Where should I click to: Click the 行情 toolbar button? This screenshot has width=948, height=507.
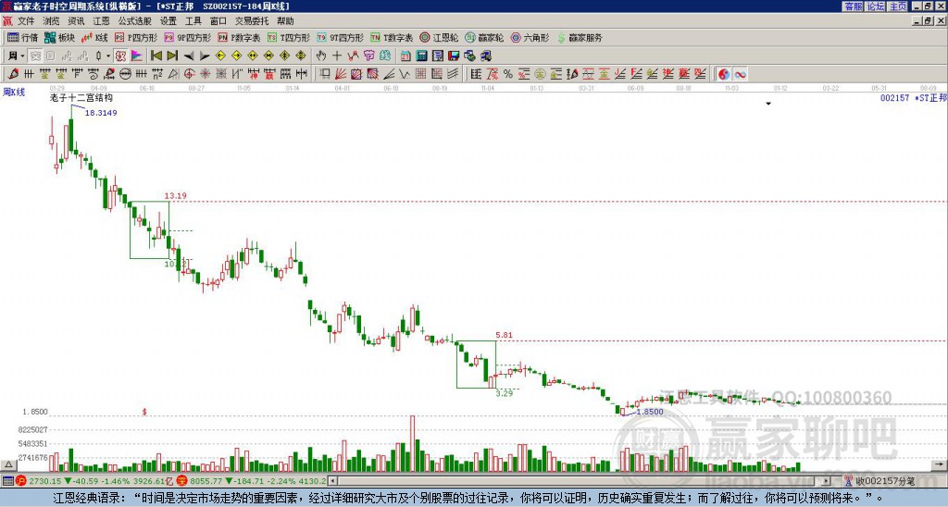23,37
